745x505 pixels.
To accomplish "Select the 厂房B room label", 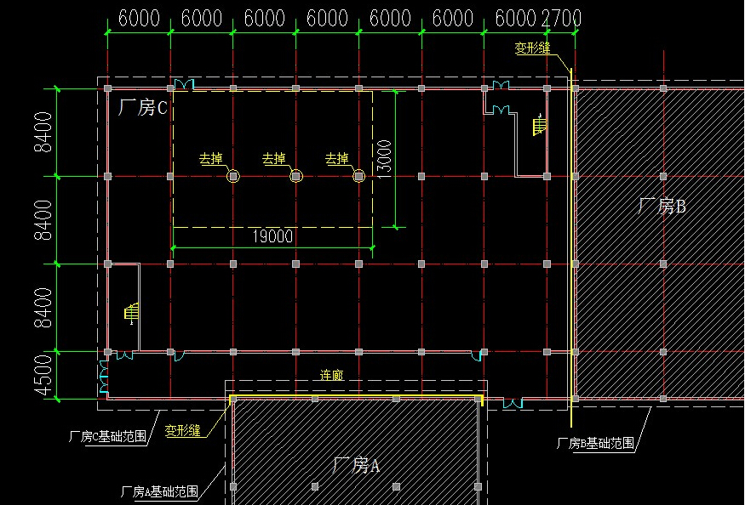I will (x=662, y=205).
